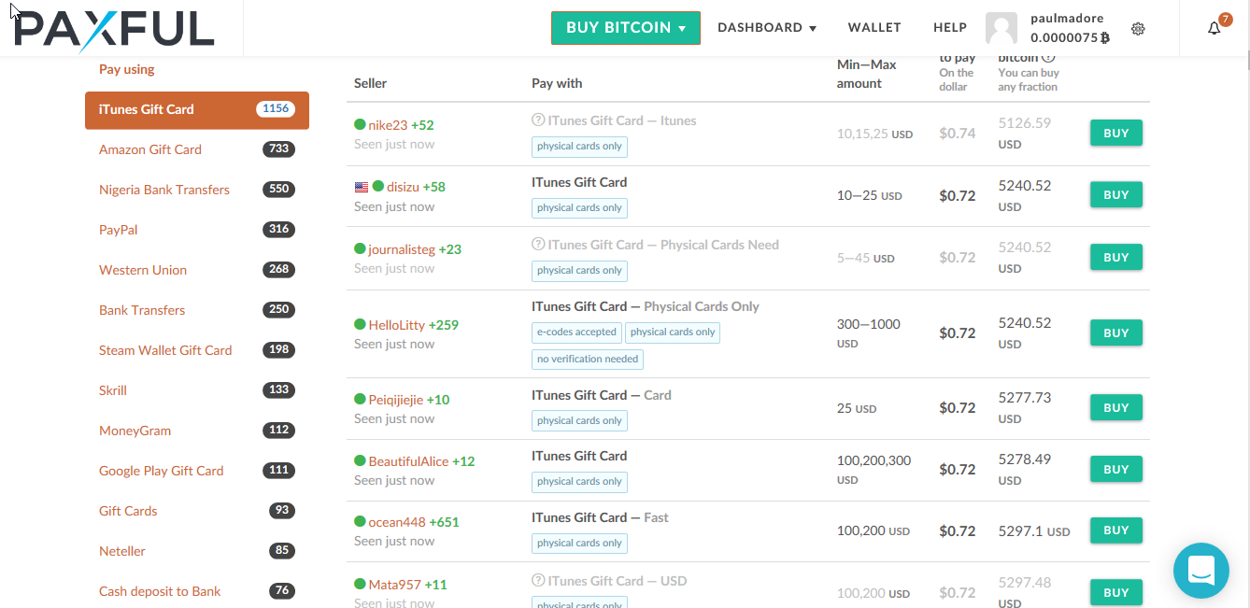
Task: Click the 'e-codes accepted' tag
Action: 576,332
